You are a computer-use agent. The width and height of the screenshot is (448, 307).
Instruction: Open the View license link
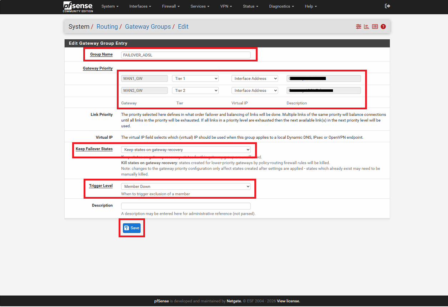[288, 301]
